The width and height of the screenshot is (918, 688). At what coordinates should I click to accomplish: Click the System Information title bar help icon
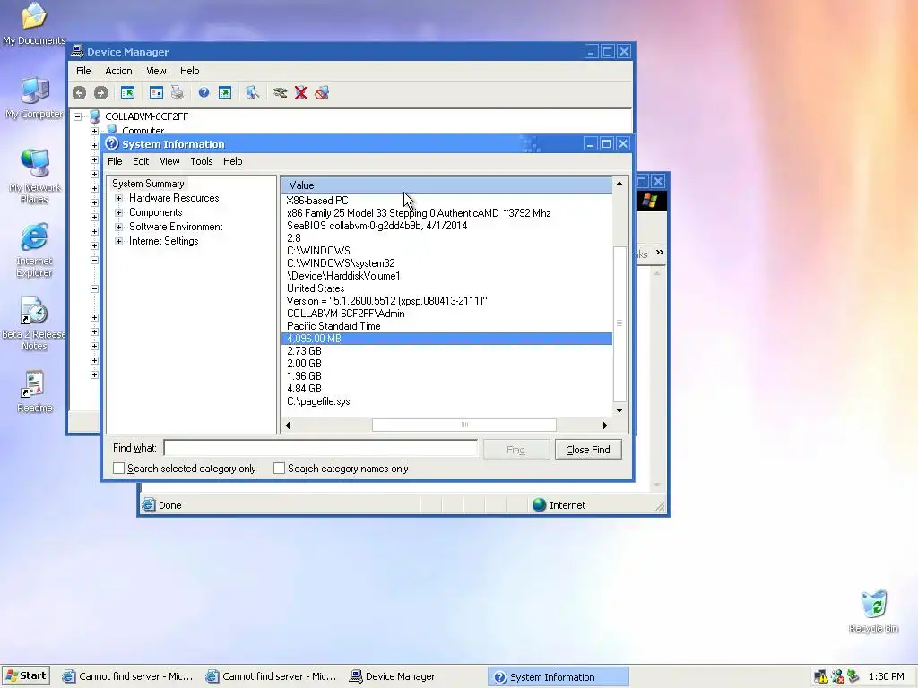(112, 144)
